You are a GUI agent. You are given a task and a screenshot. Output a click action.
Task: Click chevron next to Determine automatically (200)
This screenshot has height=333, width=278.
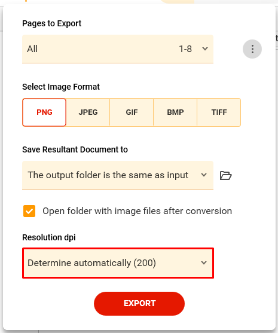pos(204,263)
